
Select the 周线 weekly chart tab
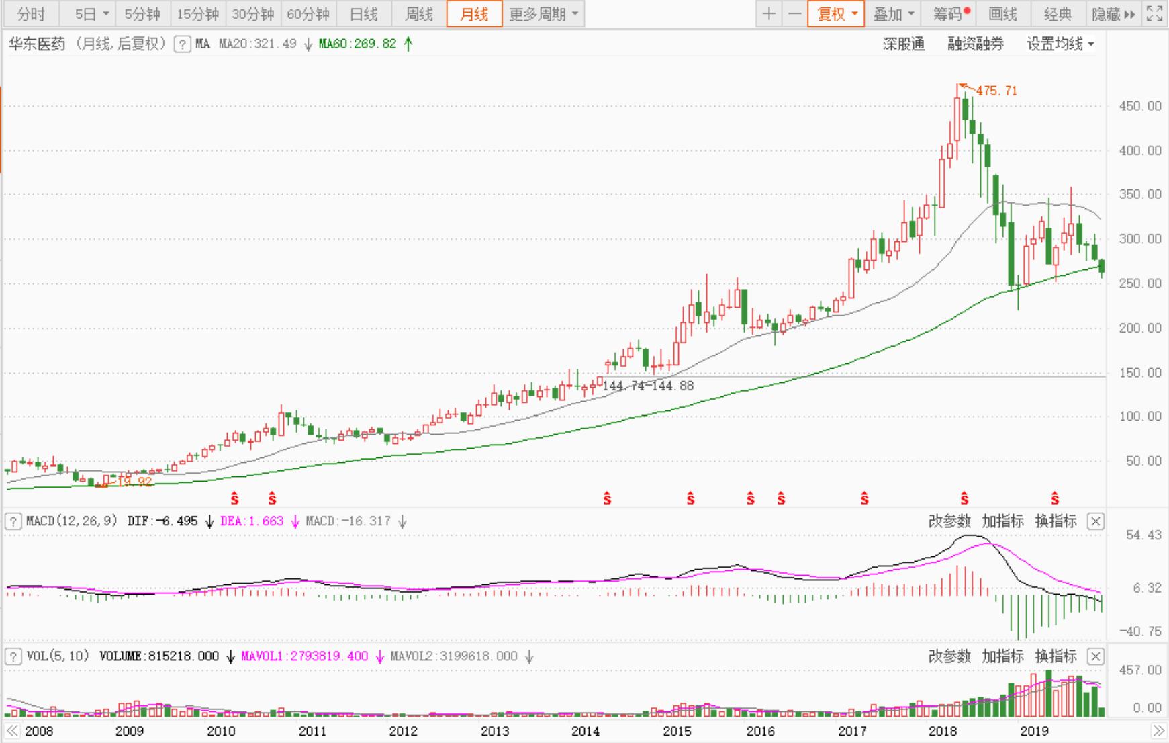point(419,14)
